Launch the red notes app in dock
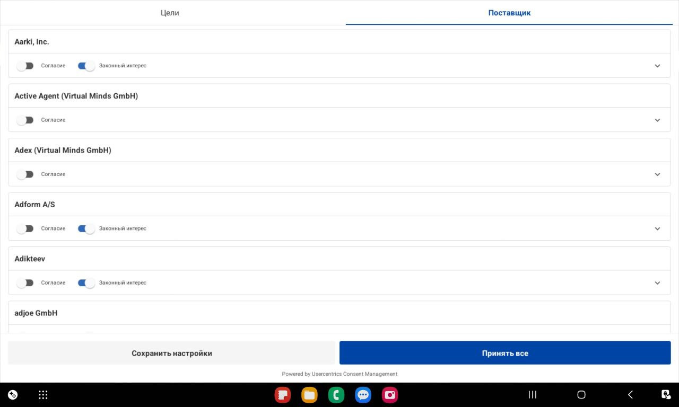This screenshot has height=407, width=679. (x=283, y=395)
